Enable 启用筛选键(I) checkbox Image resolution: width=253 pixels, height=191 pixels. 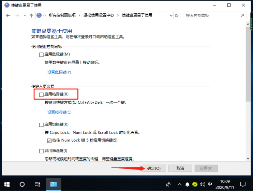[41, 151]
